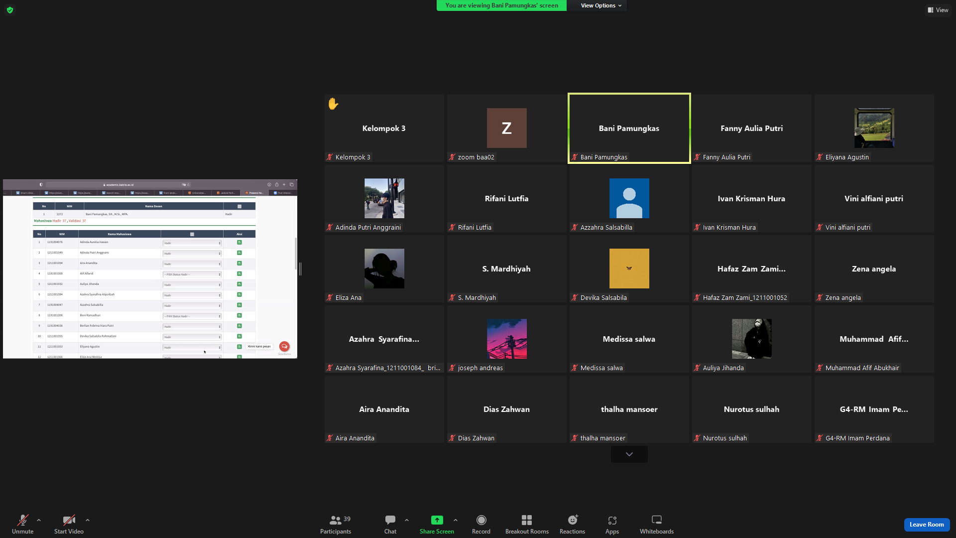956x538 pixels.
Task: Check the header checkbox in Nama Dosen table
Action: [239, 206]
